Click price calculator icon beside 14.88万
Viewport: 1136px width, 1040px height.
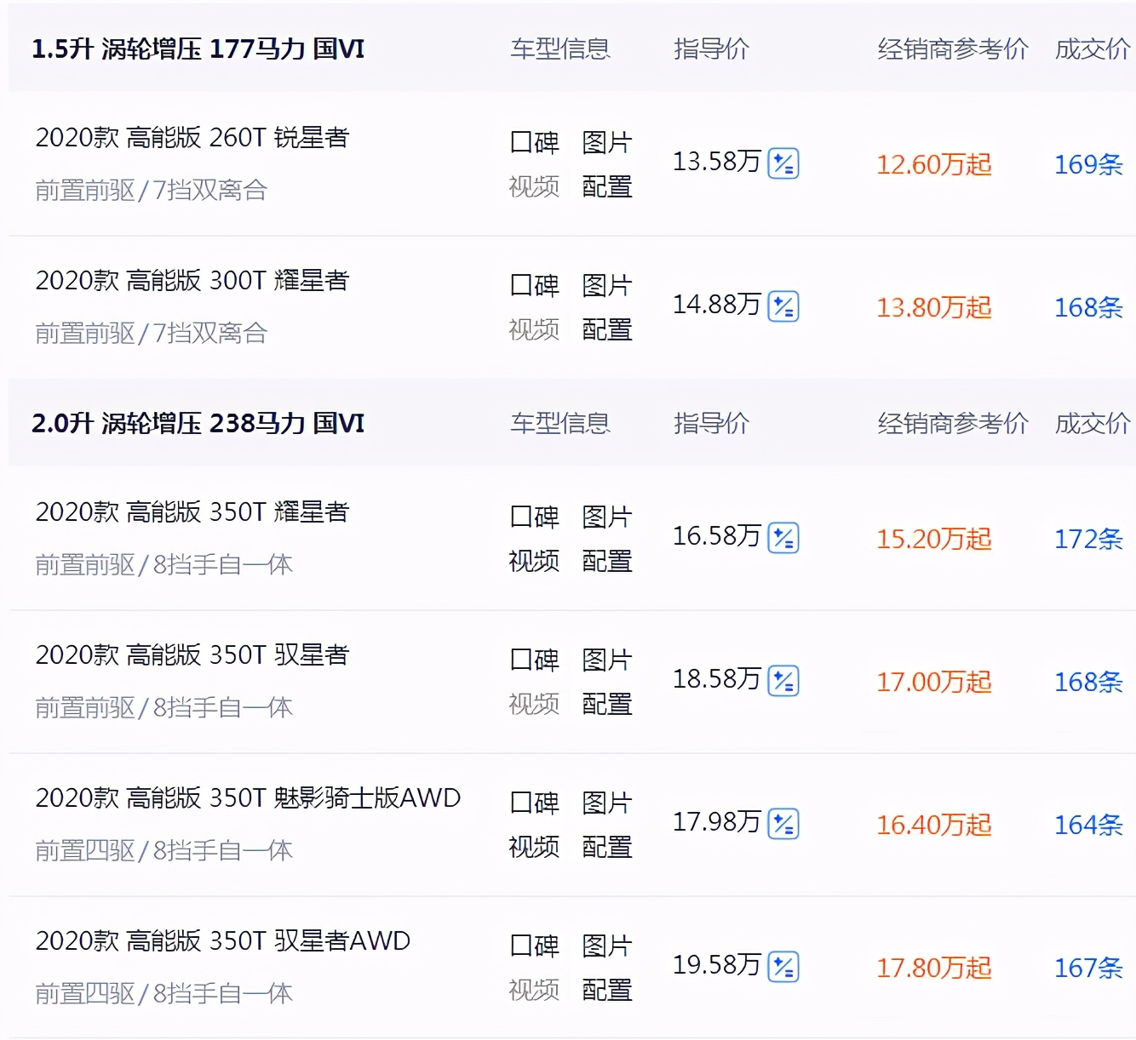point(783,306)
